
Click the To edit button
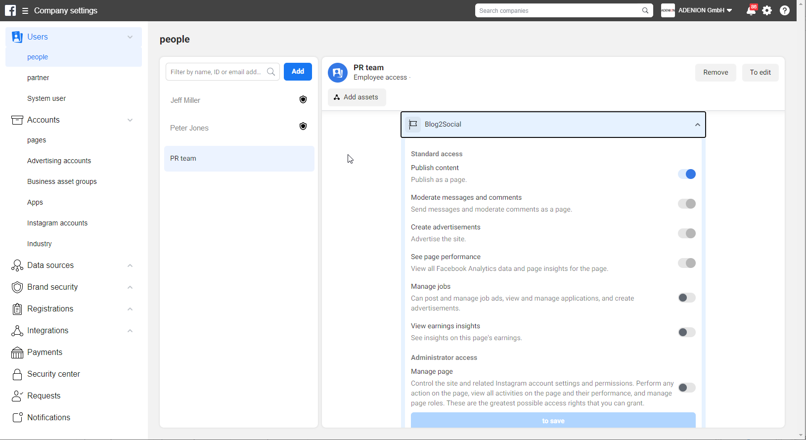[760, 73]
